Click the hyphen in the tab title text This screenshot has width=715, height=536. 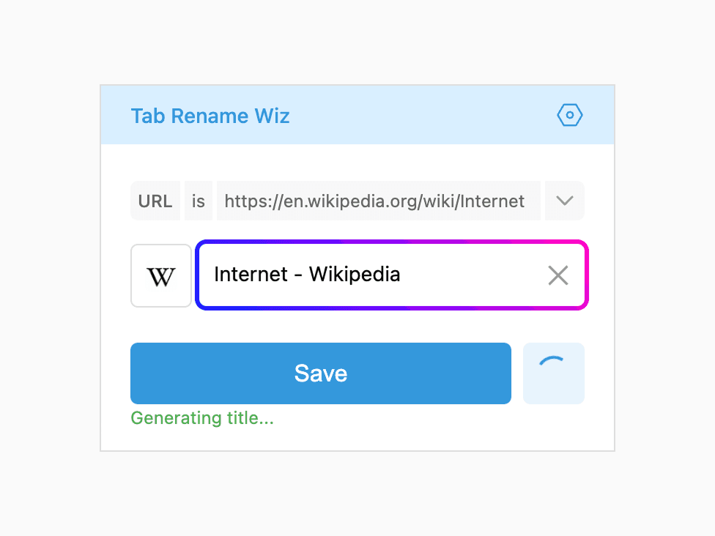click(x=299, y=275)
